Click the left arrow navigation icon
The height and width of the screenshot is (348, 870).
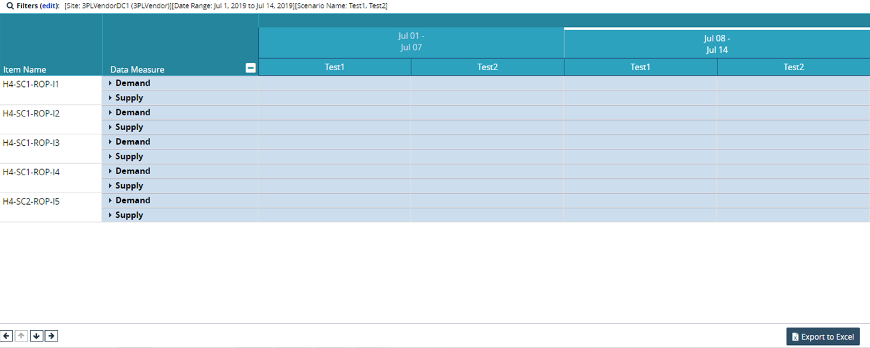(7, 336)
